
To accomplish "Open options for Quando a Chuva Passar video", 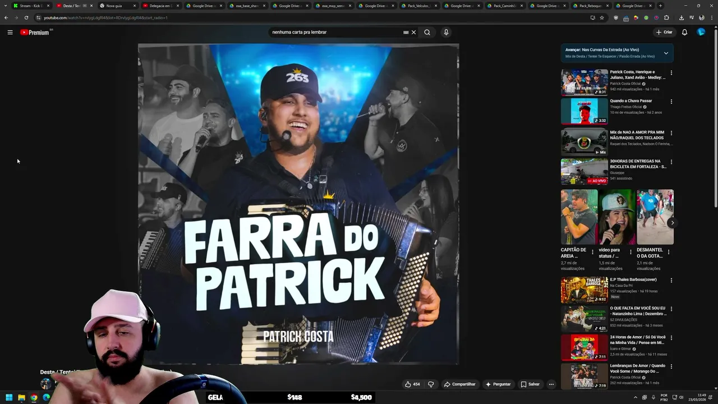I will (671, 102).
